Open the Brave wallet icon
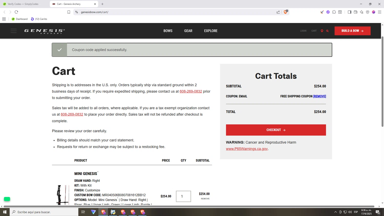 [356, 12]
